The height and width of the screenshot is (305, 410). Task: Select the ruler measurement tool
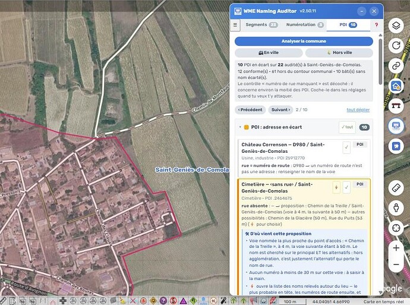pyautogui.click(x=396, y=187)
